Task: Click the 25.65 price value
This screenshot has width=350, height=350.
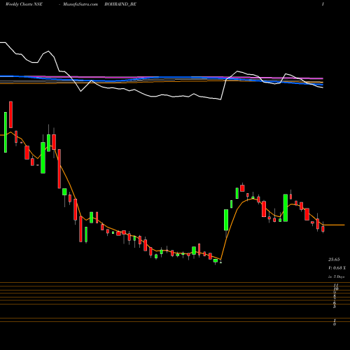Action: (334, 260)
